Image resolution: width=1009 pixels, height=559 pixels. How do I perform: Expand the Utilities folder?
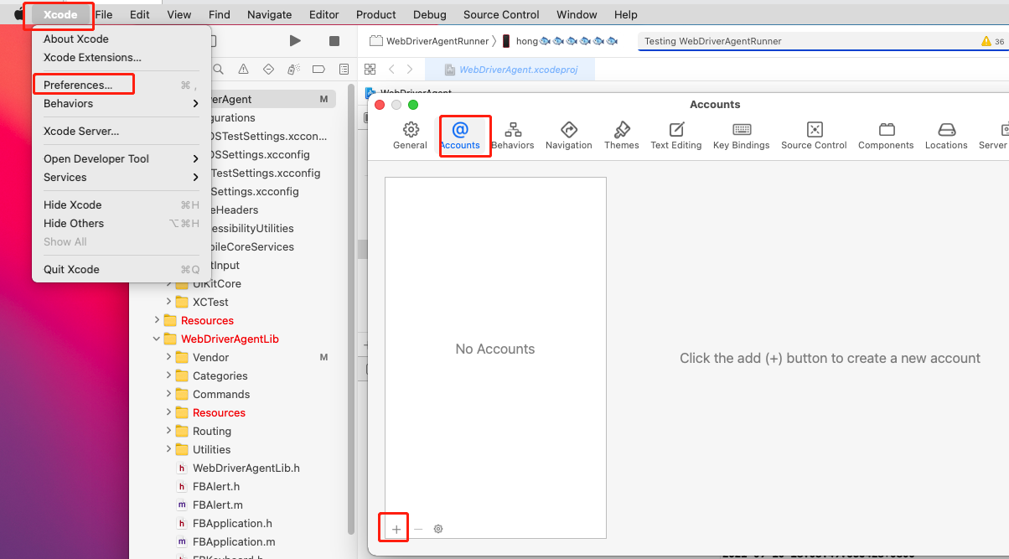click(169, 449)
